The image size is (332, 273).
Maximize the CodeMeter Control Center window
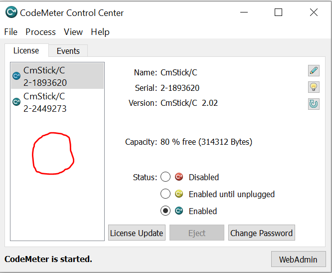click(x=278, y=12)
